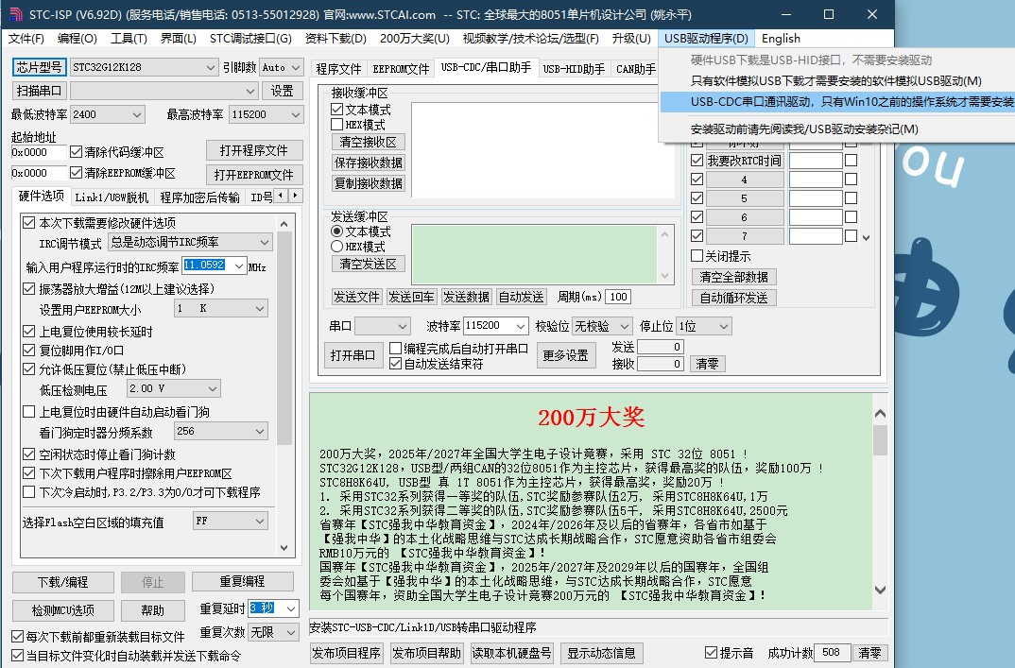Select 只有软件模拟USB下载才需要安装 driver entry

(x=837, y=81)
